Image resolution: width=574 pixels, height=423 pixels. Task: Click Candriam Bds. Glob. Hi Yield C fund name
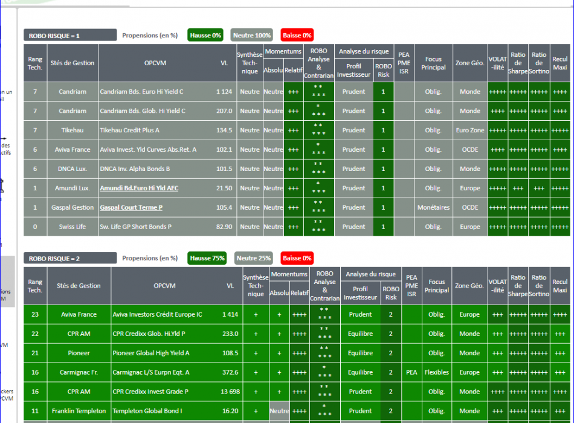(x=143, y=111)
